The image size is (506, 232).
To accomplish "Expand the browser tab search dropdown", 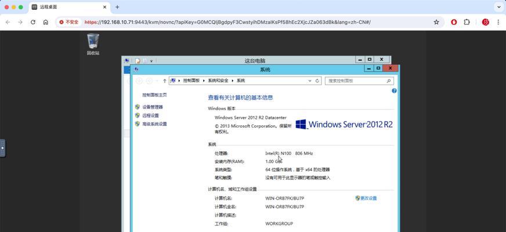I will [499, 7].
